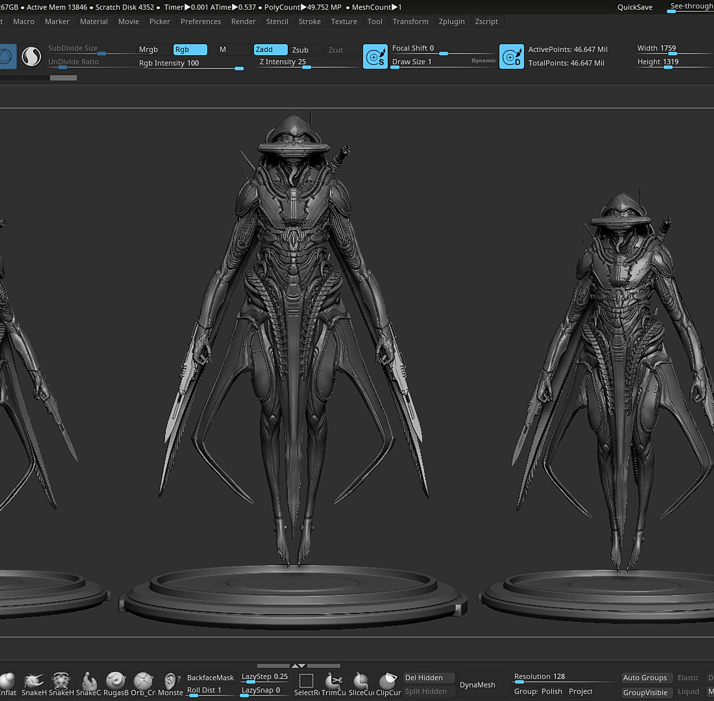
Task: Open the Render menu
Action: [x=243, y=21]
